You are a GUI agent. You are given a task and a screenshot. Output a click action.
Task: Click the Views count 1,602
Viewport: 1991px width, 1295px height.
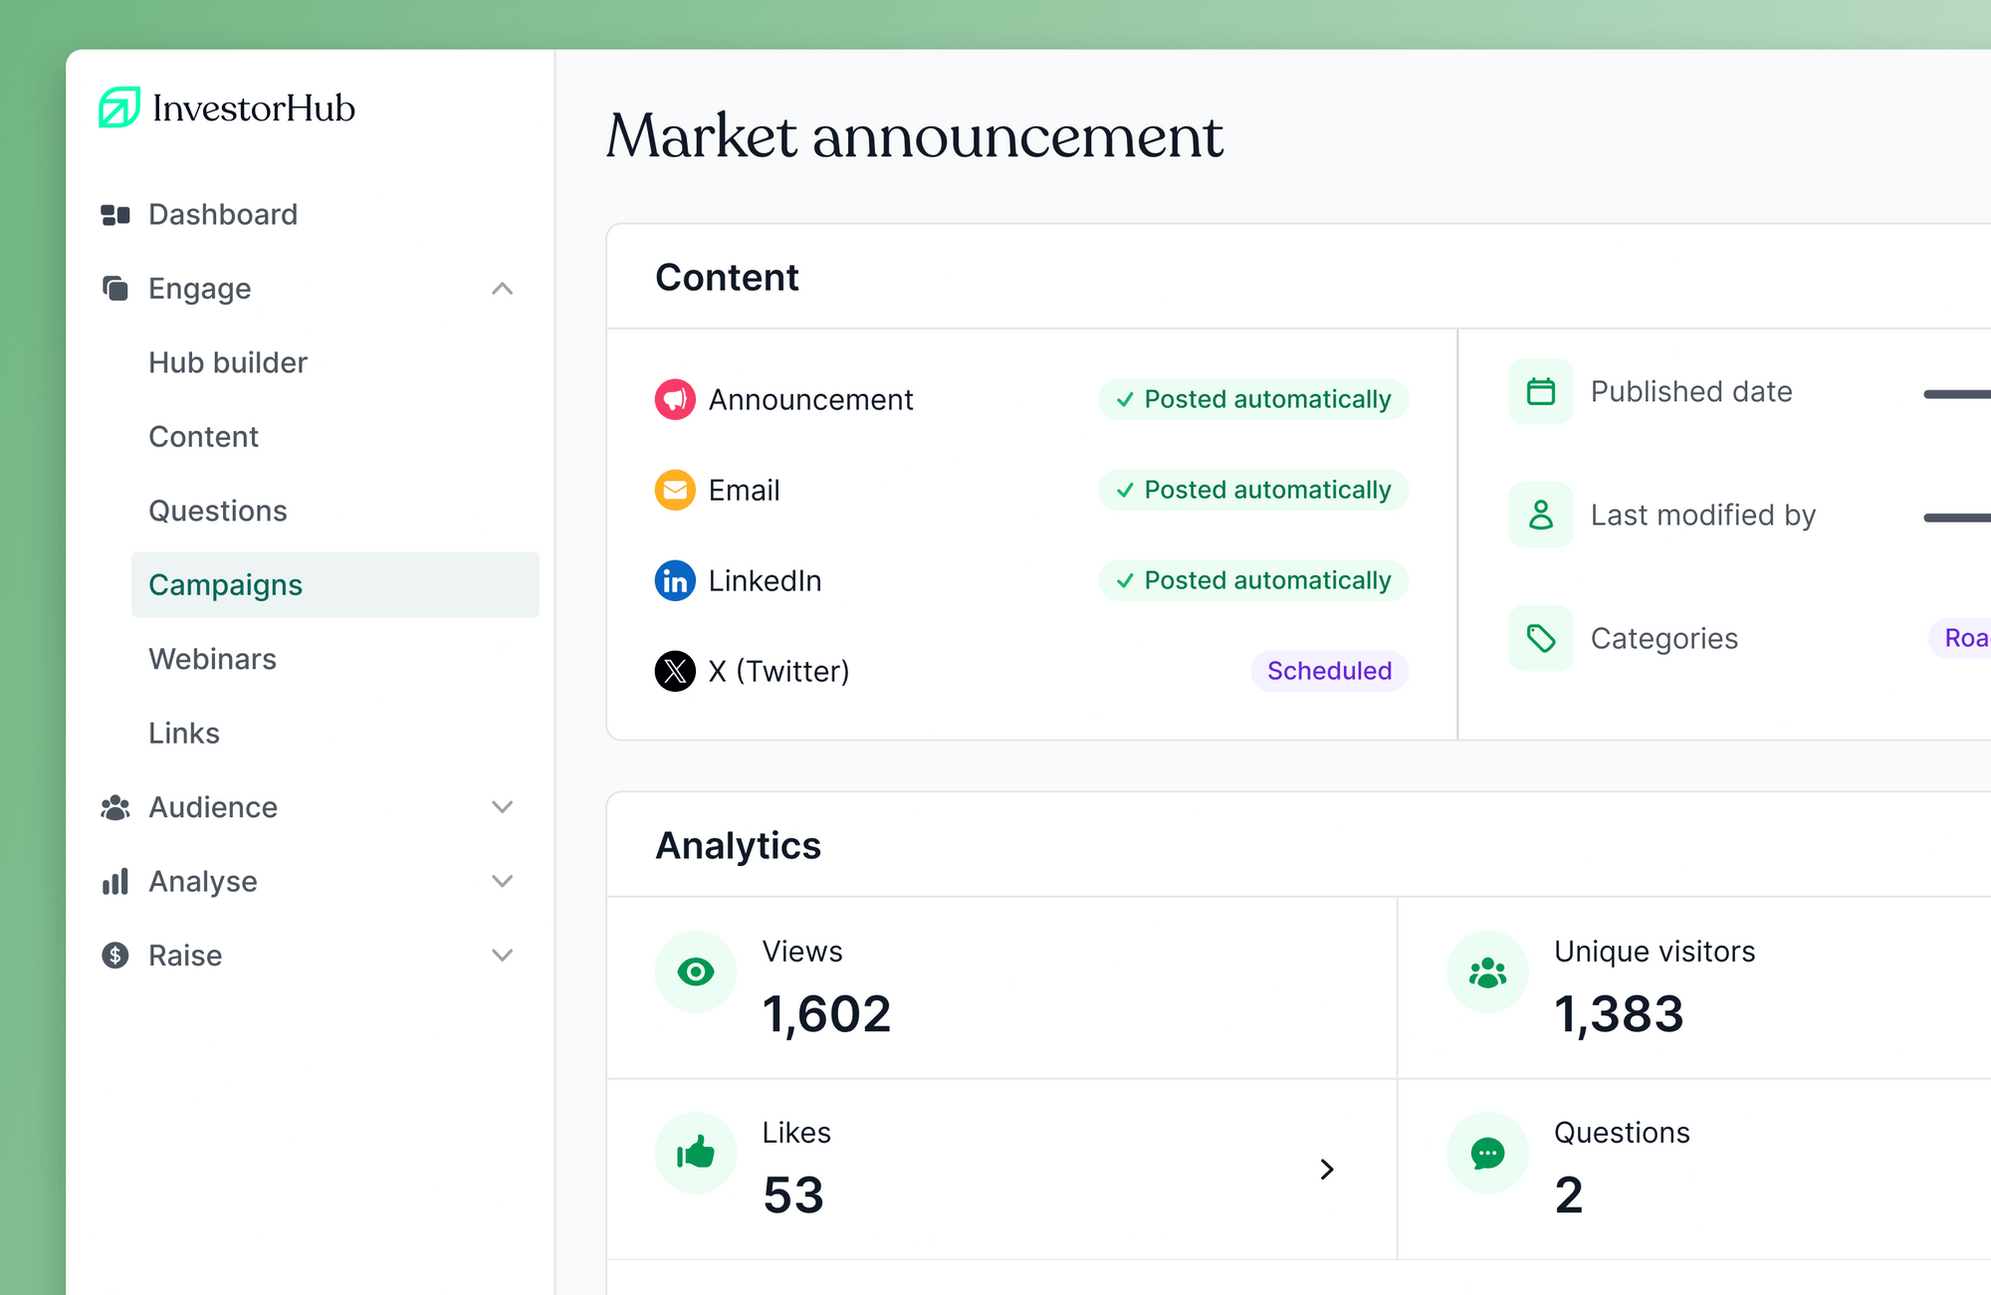tap(826, 1015)
